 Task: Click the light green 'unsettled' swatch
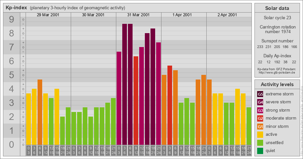260,143
